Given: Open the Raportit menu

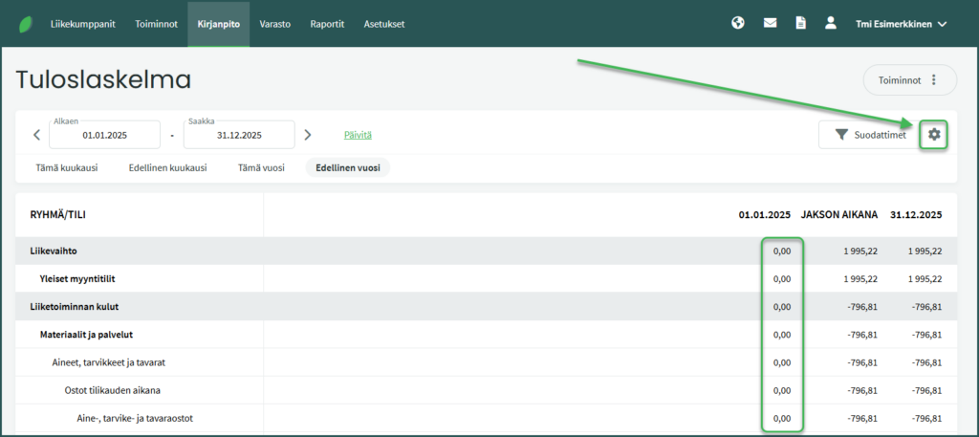Looking at the screenshot, I should 327,24.
